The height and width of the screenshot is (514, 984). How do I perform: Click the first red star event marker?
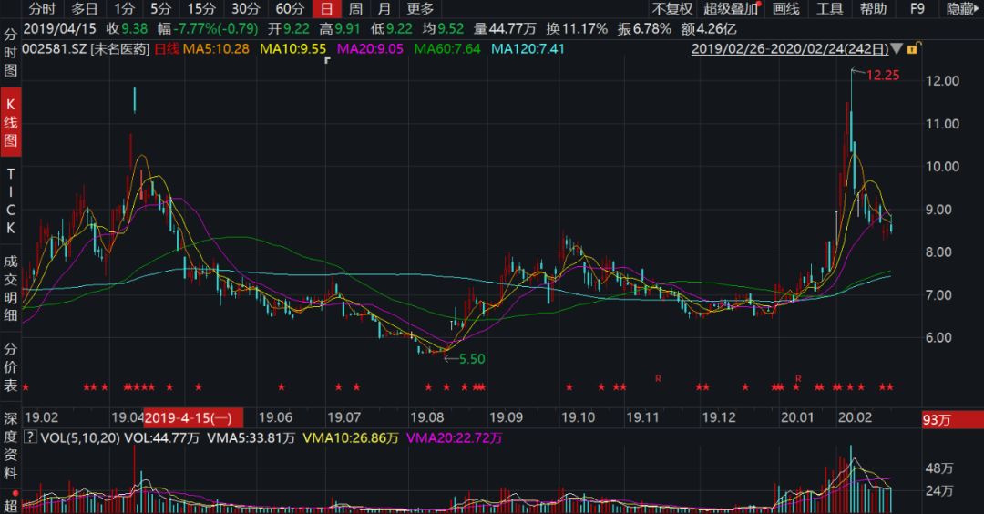click(x=26, y=387)
